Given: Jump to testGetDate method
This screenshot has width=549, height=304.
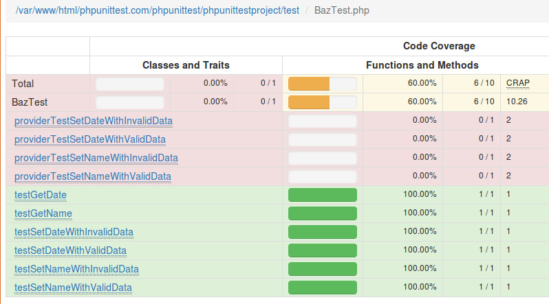Looking at the screenshot, I should pos(41,195).
